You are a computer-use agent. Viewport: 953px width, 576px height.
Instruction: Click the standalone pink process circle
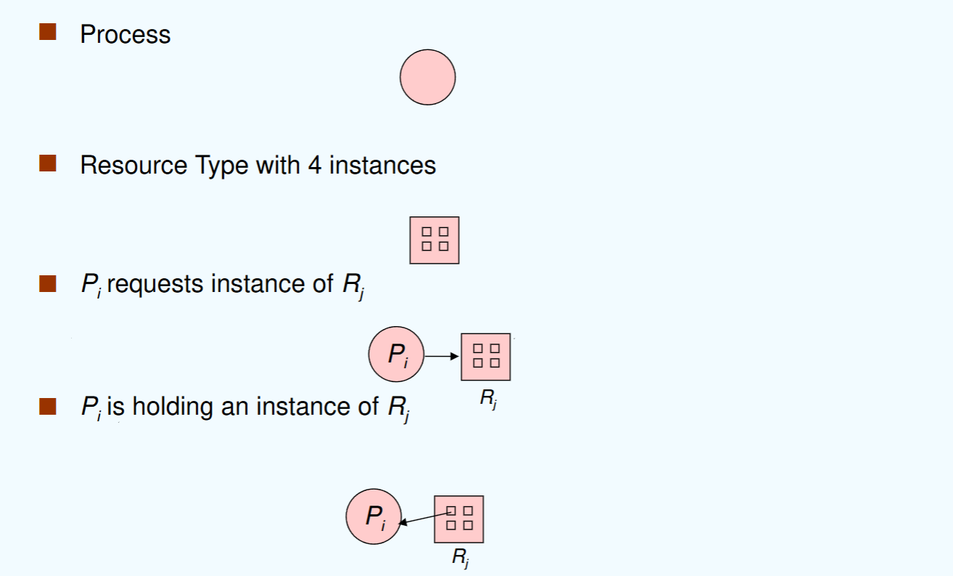click(428, 77)
